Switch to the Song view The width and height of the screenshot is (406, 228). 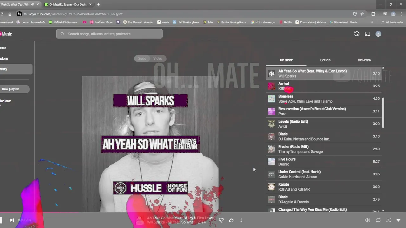pos(142,58)
